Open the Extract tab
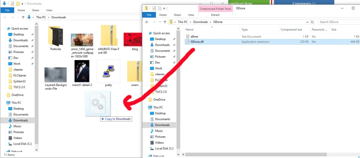Screen dimensions: 360x158 (x=215, y=15)
